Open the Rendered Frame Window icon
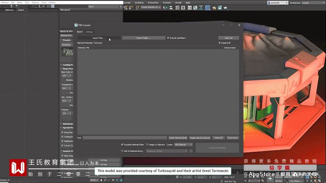The height and width of the screenshot is (183, 326). tap(220, 8)
